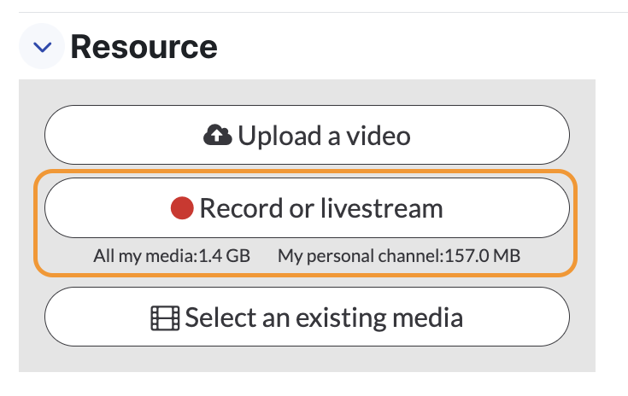Click the cloud upload icon

point(218,135)
